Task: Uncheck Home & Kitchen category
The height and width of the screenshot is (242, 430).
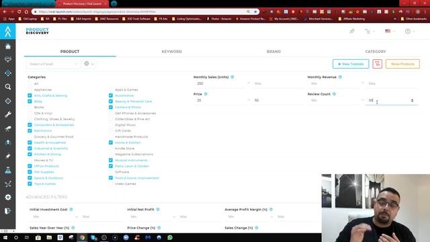Action: click(110, 143)
